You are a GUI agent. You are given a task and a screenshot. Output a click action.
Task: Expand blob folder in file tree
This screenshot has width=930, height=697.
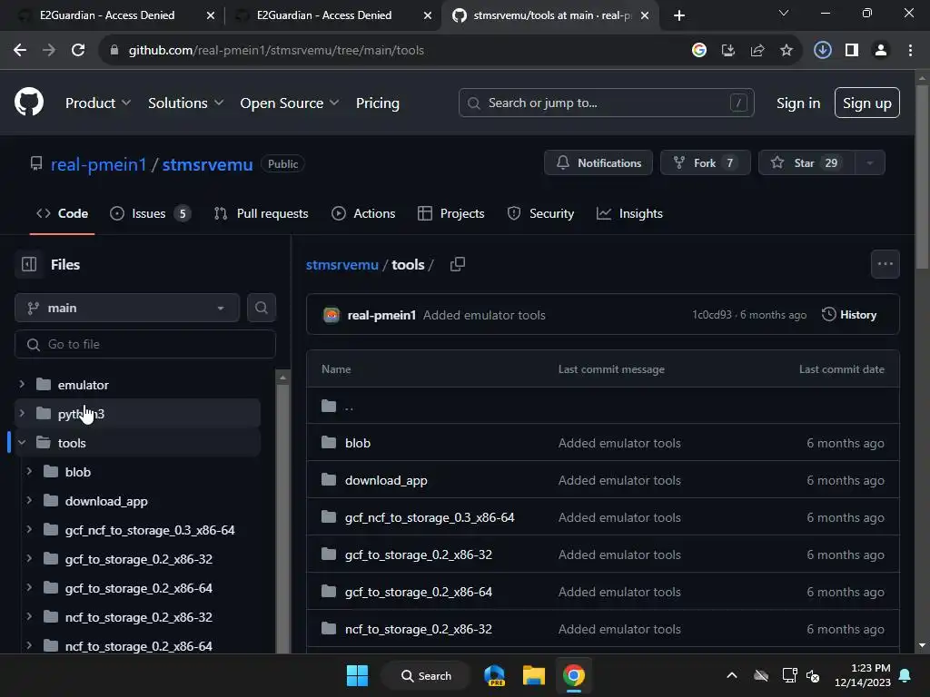coord(29,471)
